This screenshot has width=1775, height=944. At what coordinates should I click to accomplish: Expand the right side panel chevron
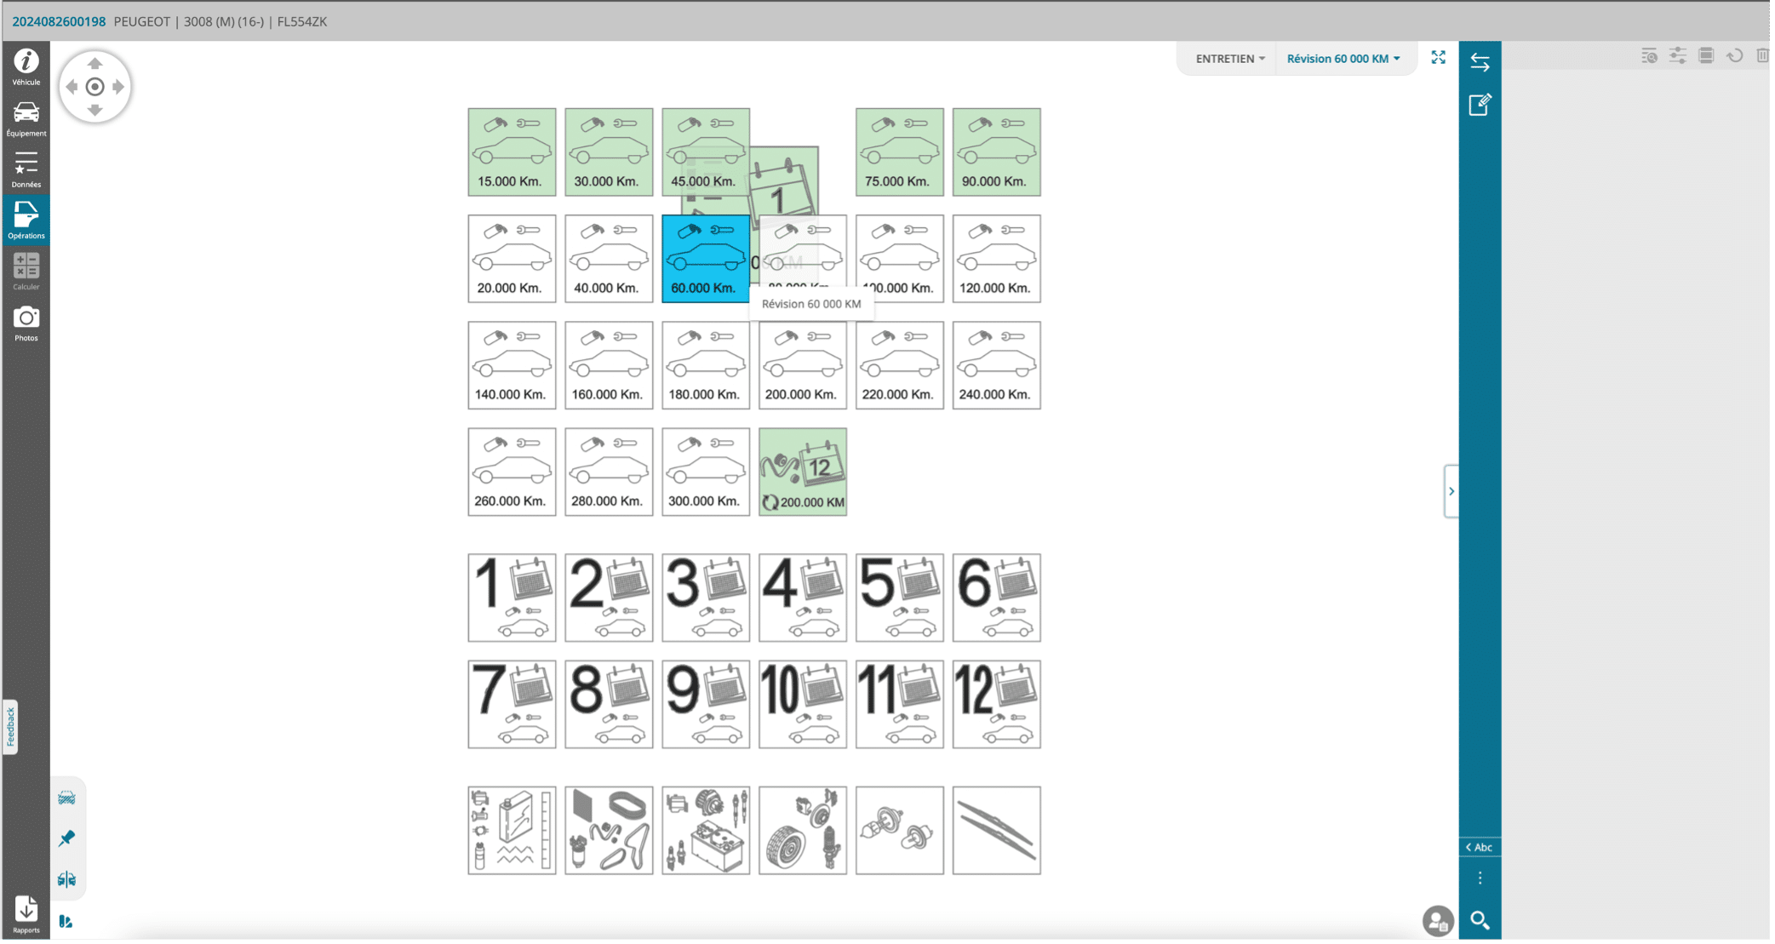1451,491
